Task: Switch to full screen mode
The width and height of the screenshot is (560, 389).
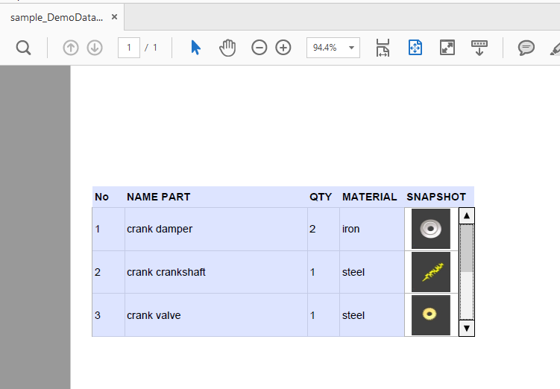Action: (447, 48)
